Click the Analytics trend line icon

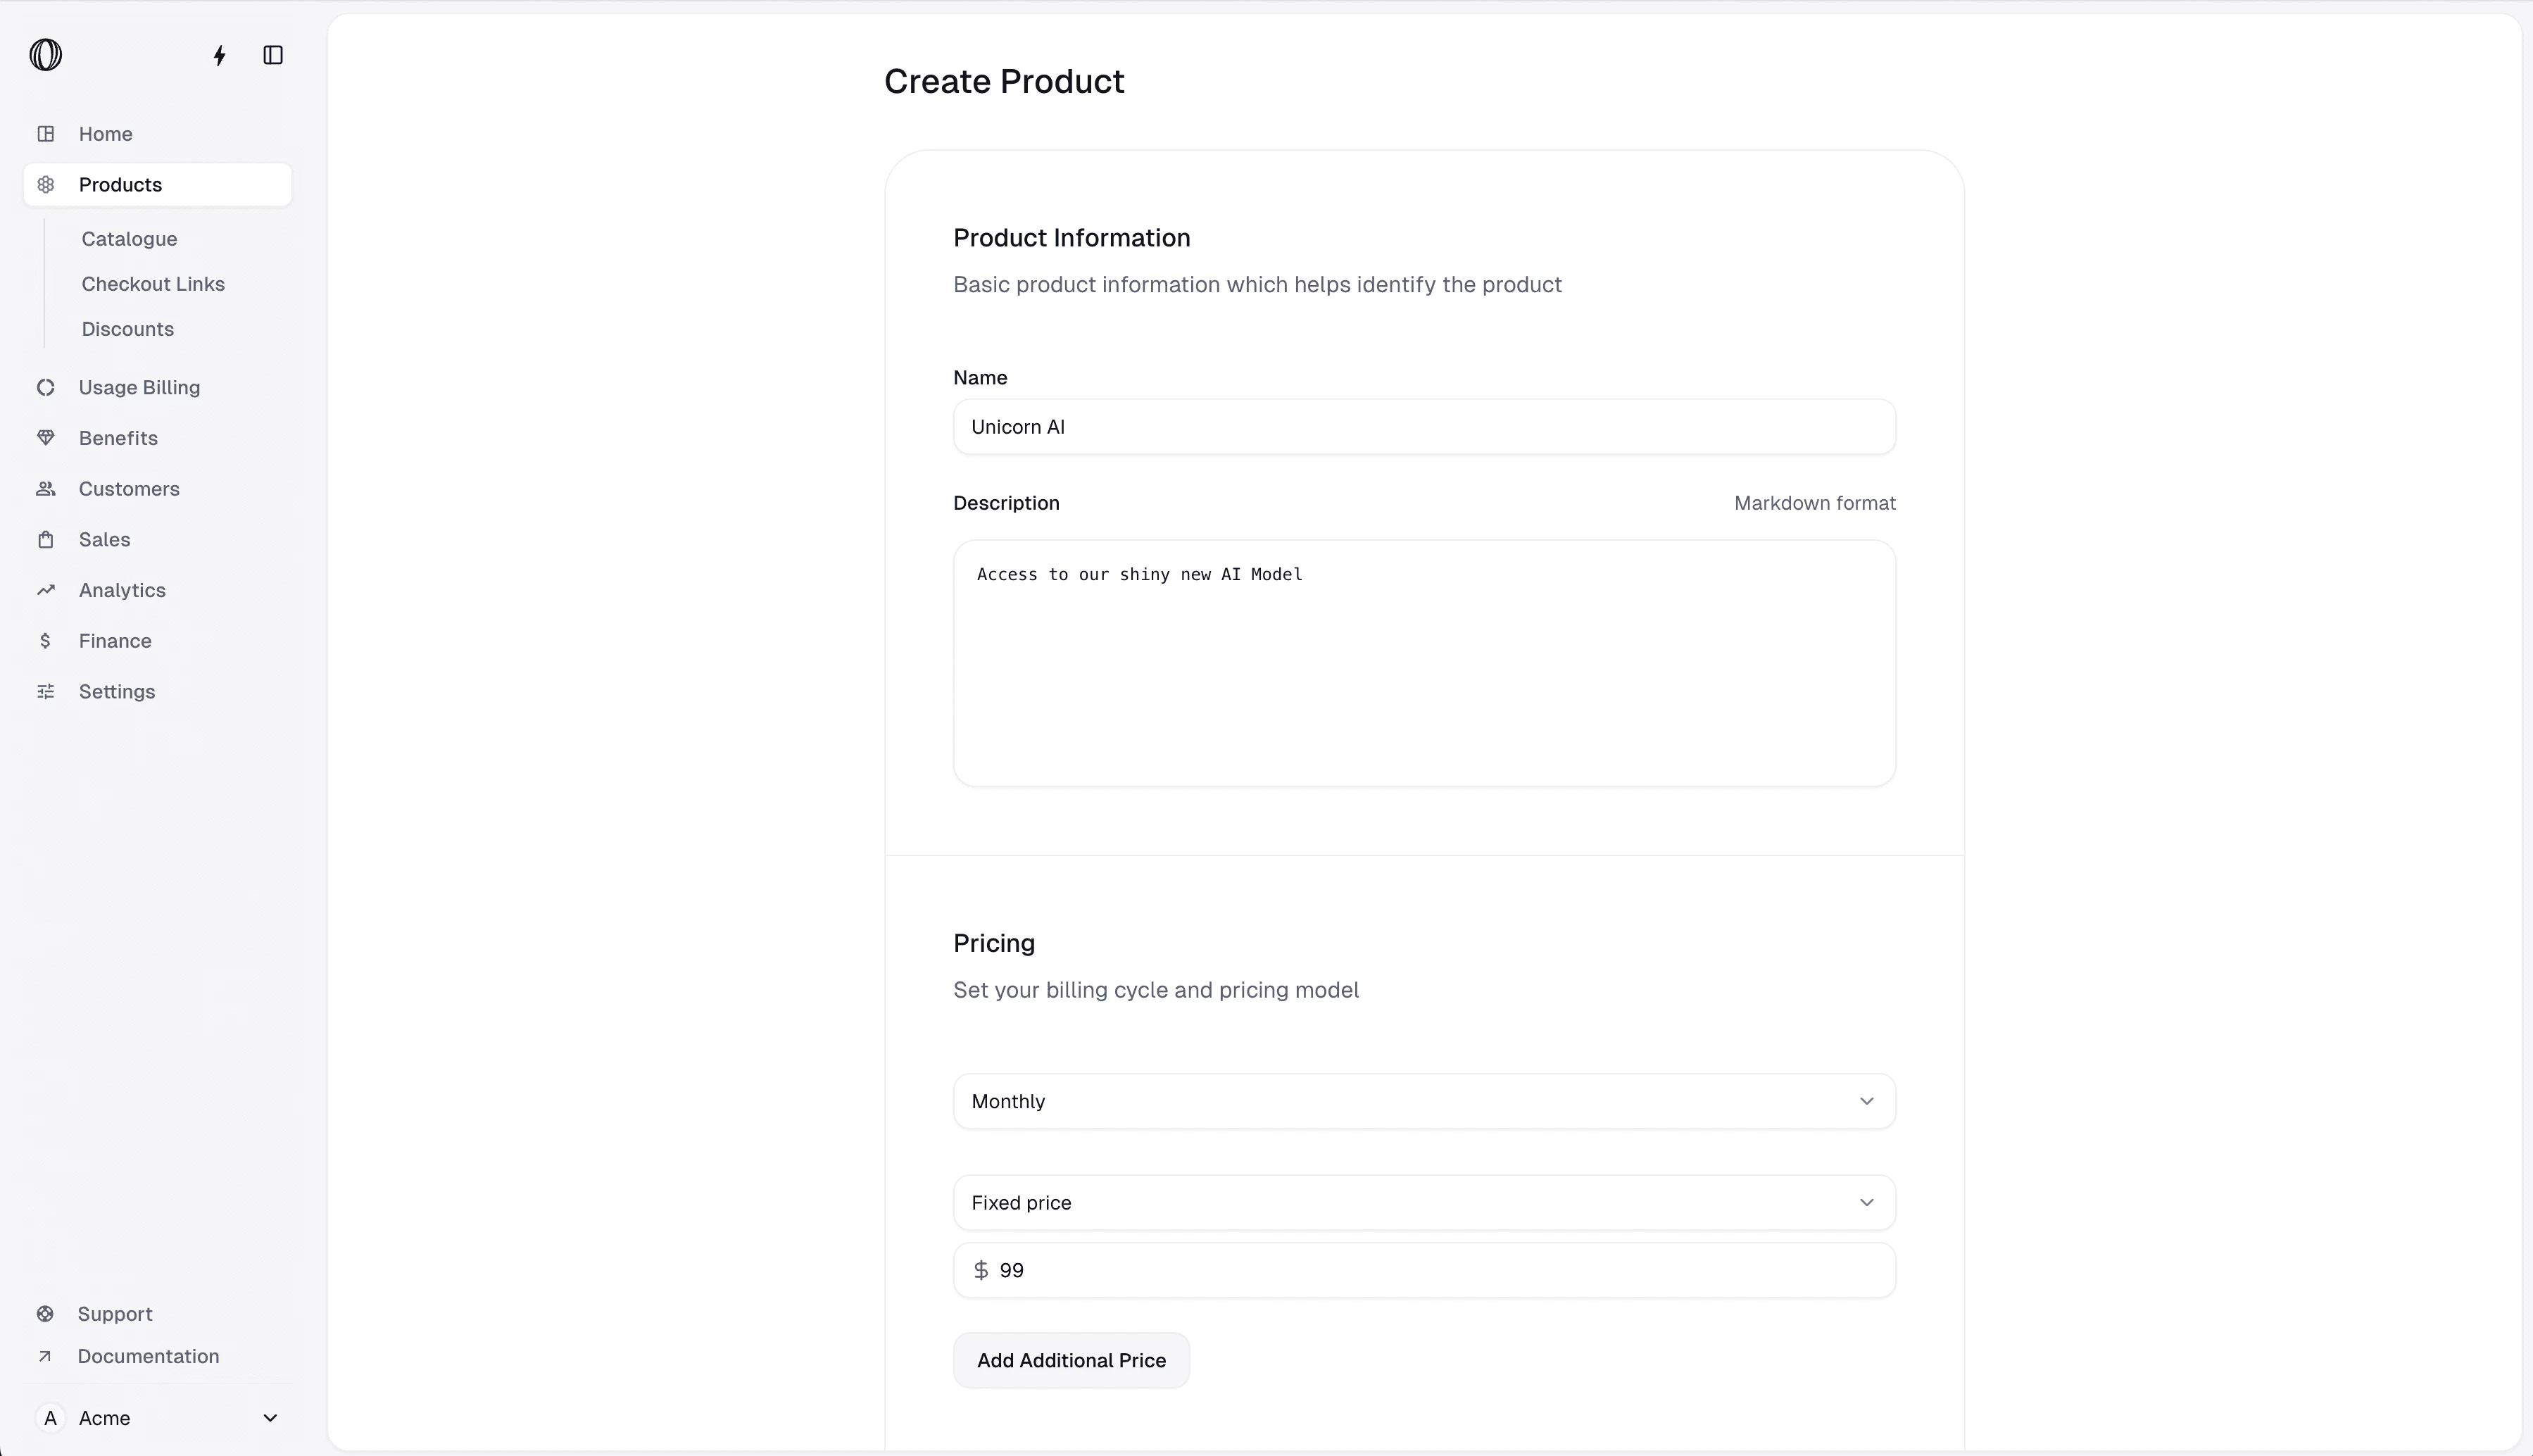click(x=46, y=590)
